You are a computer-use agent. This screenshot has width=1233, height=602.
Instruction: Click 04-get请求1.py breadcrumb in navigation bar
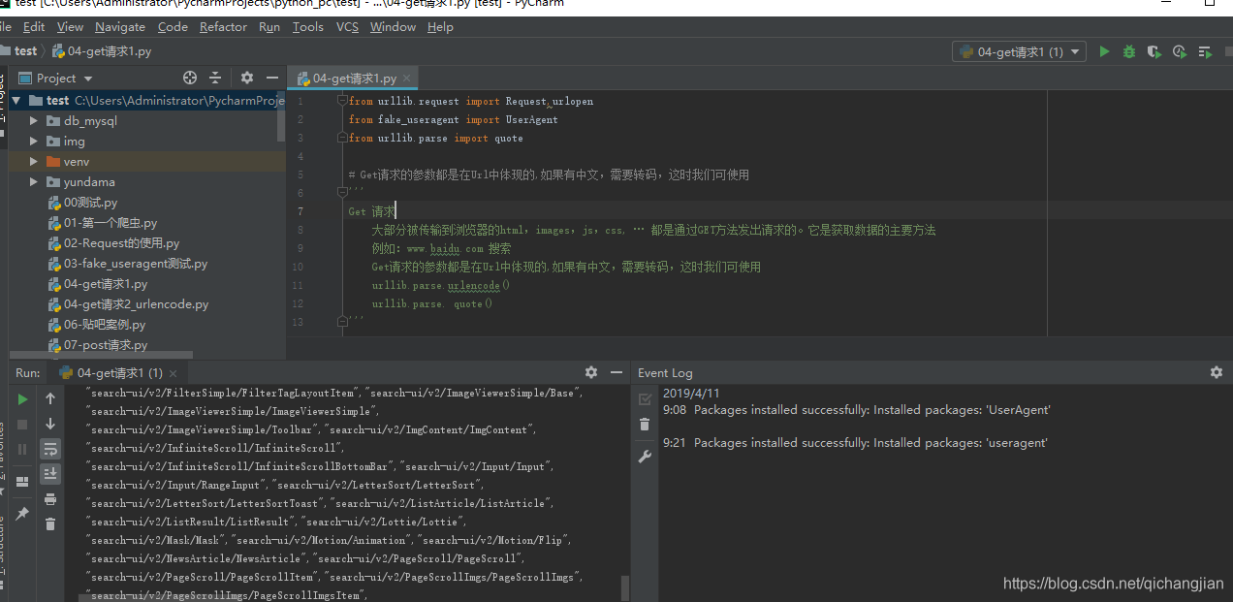point(102,51)
